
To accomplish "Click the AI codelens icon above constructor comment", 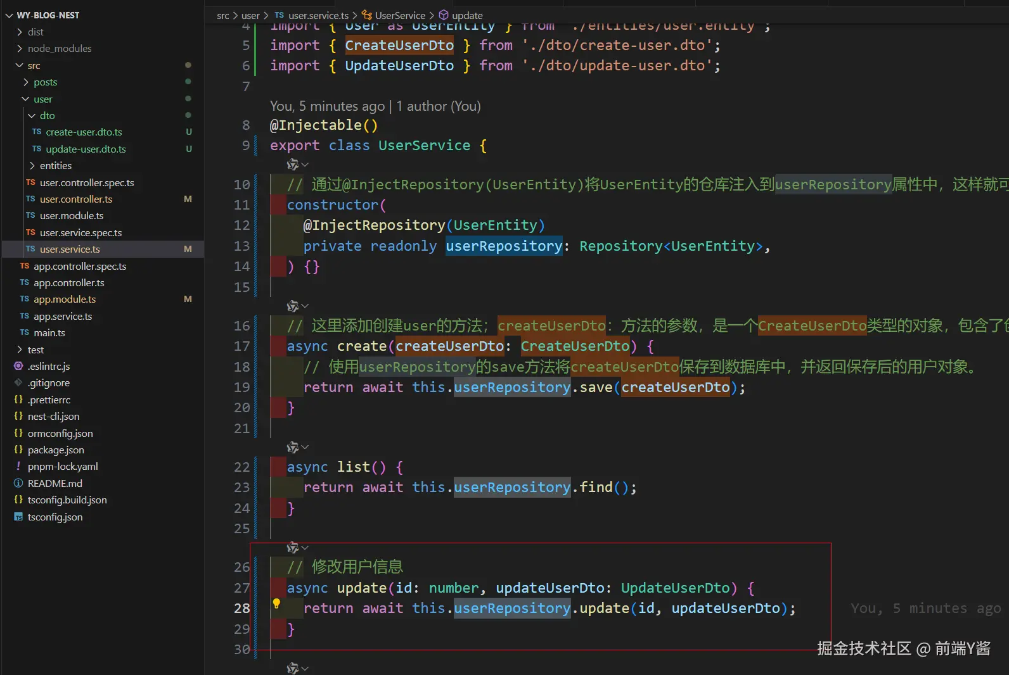I will coord(293,165).
